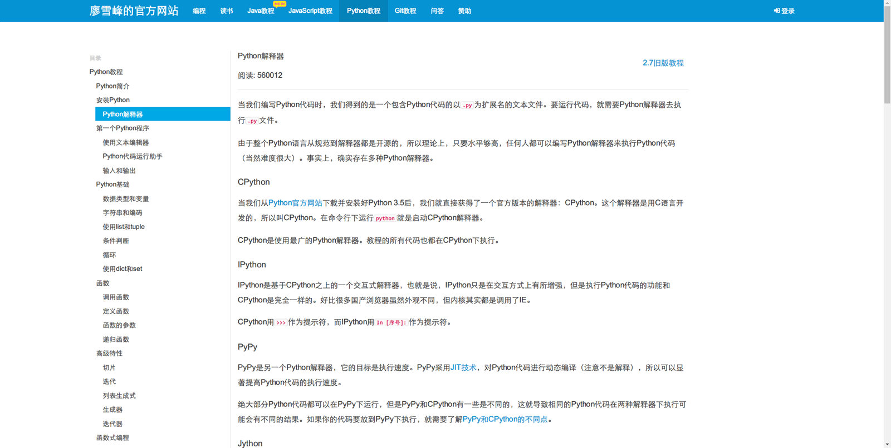Select Python教程 root in sidebar
891x448 pixels.
[106, 72]
